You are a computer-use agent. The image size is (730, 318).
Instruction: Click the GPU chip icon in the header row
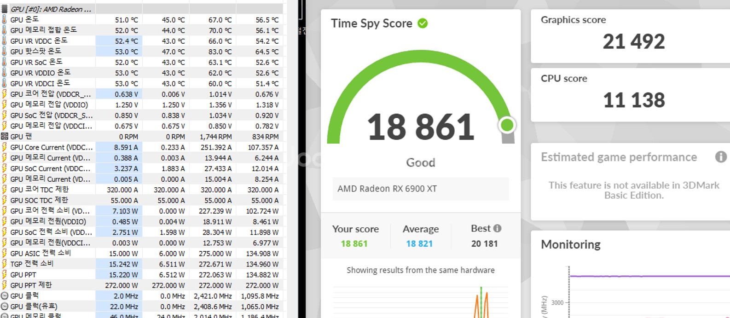pyautogui.click(x=5, y=9)
